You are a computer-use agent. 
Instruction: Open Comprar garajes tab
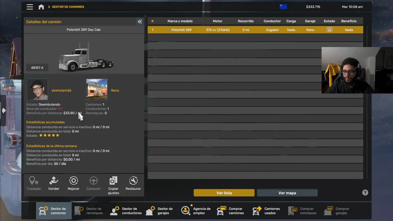[x=337, y=211]
